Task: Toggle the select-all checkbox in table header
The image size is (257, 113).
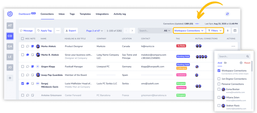Action: pyautogui.click(x=23, y=39)
